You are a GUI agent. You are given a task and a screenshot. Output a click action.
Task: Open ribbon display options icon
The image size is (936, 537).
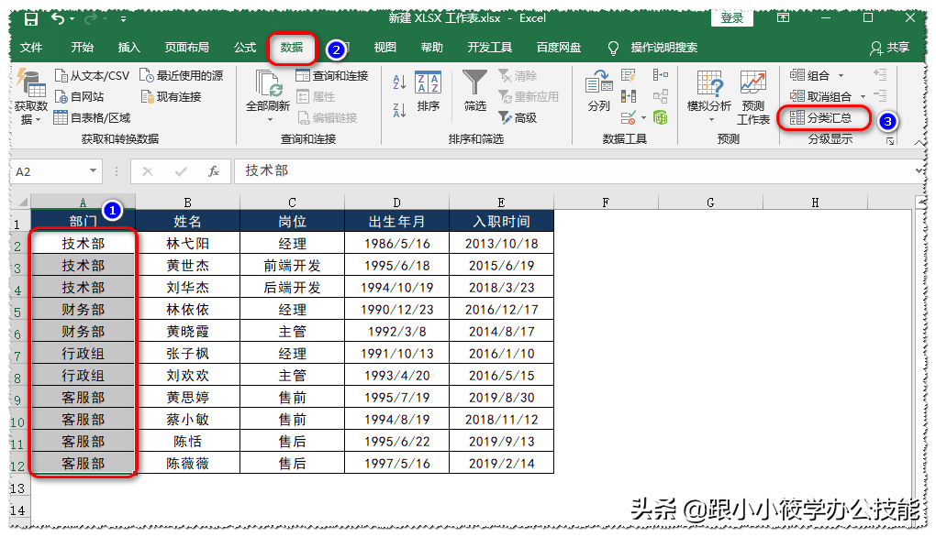pos(783,18)
